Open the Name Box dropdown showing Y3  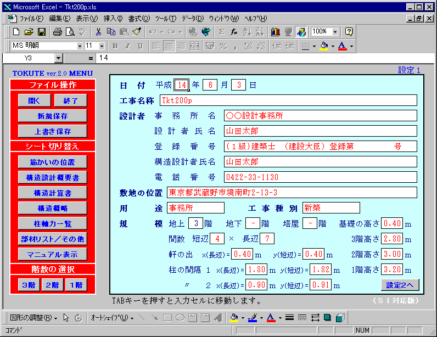click(x=59, y=58)
